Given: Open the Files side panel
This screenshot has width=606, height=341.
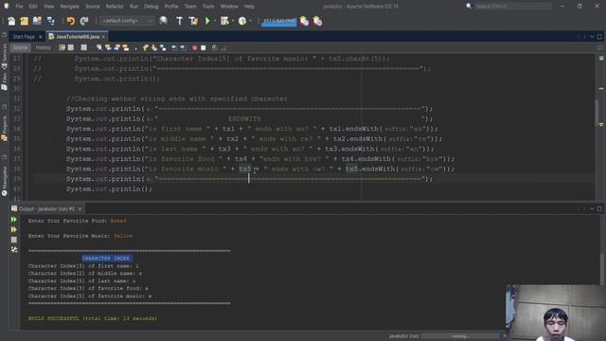Looking at the screenshot, I should (4, 81).
